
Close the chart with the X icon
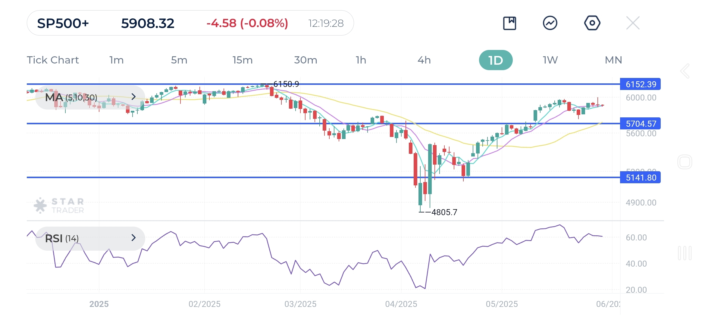[x=633, y=23]
